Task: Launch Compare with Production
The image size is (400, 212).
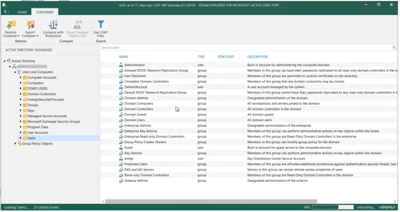Action: (x=53, y=29)
